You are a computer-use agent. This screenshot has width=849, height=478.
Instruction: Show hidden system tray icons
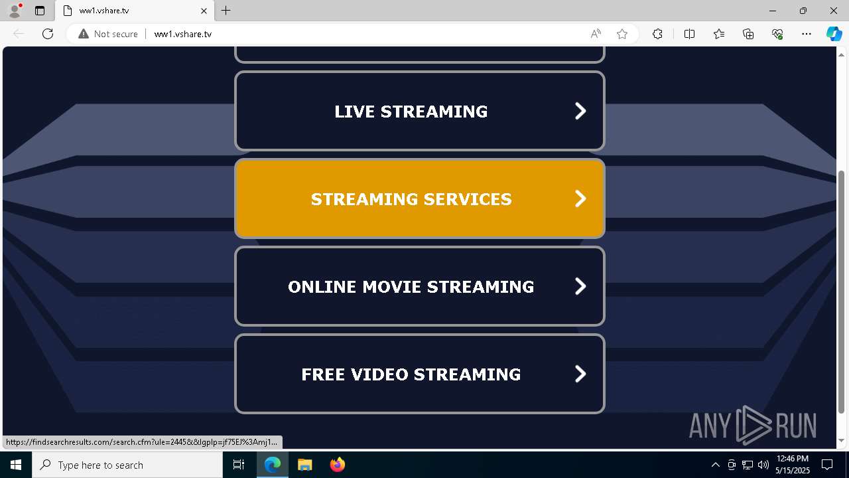(715, 465)
